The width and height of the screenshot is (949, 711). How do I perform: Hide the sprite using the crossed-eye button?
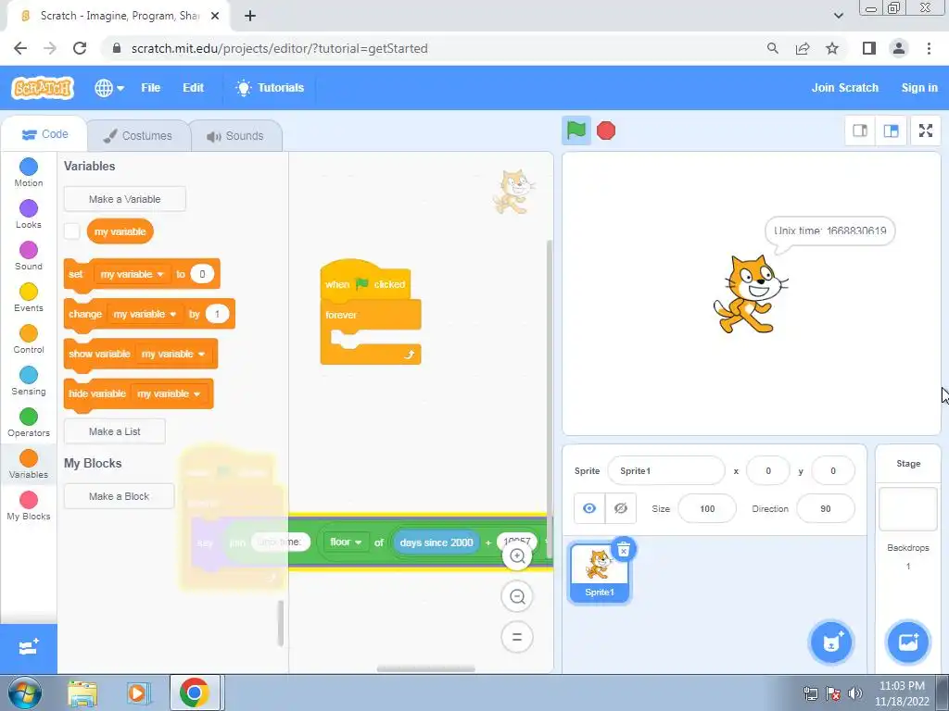coord(620,508)
